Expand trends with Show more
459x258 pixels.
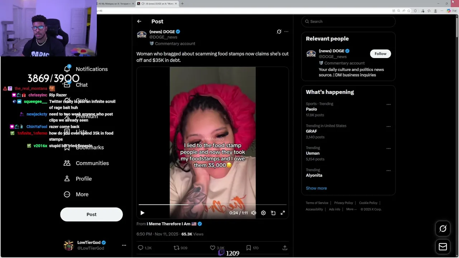(316, 188)
